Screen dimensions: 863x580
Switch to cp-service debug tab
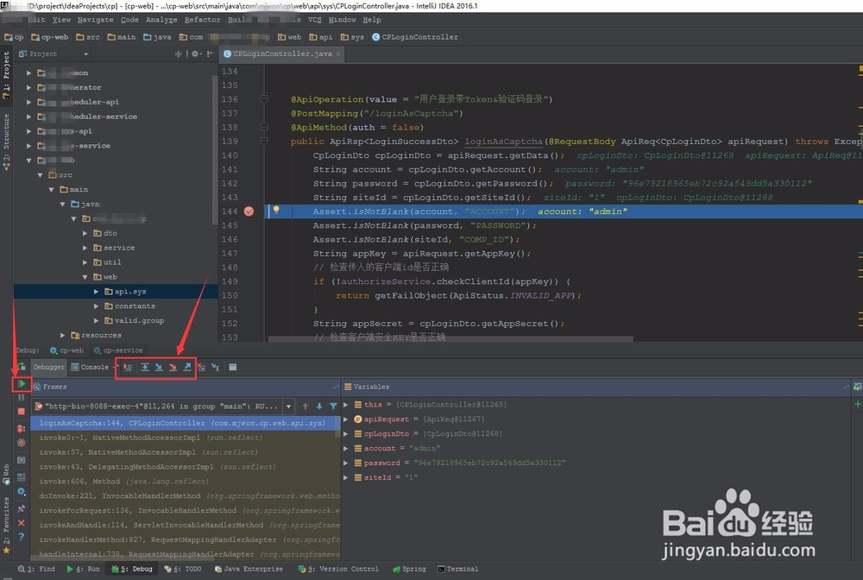tap(117, 350)
